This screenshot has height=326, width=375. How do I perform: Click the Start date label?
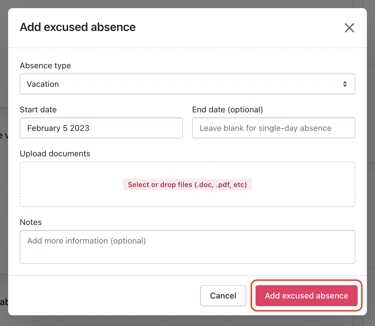point(38,110)
